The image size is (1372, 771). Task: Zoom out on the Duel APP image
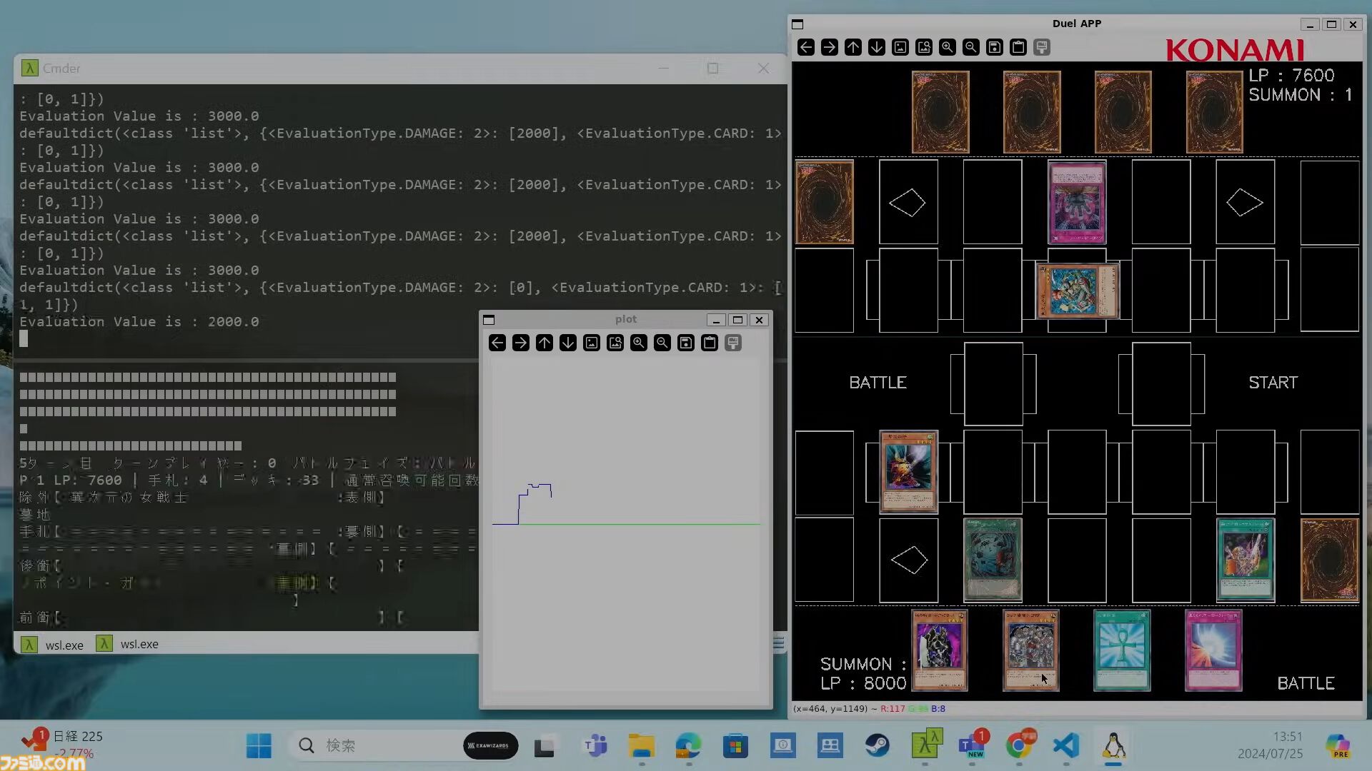[971, 47]
